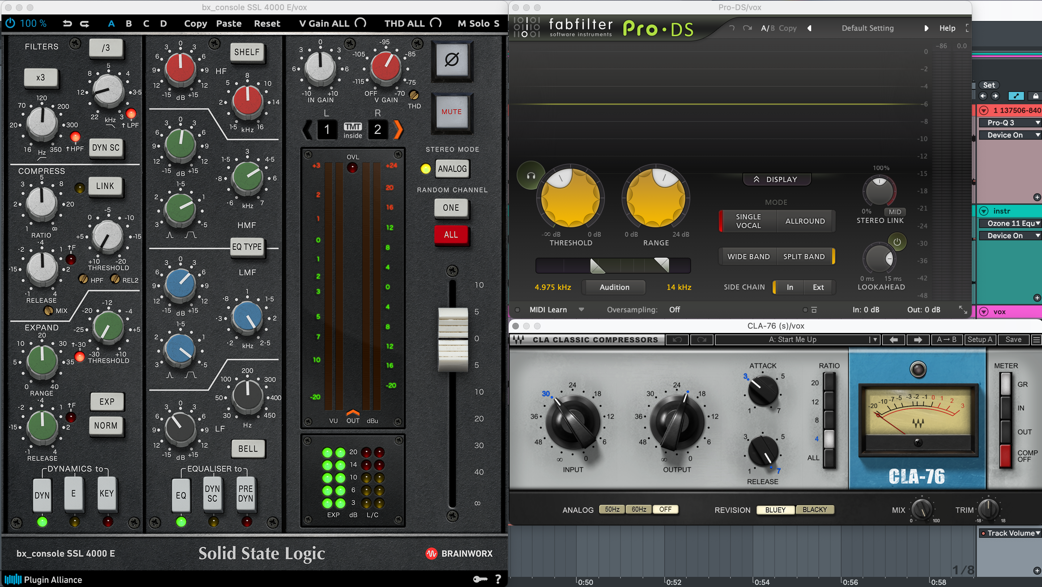
Task: Select settings slot B in bx_console
Action: [129, 24]
